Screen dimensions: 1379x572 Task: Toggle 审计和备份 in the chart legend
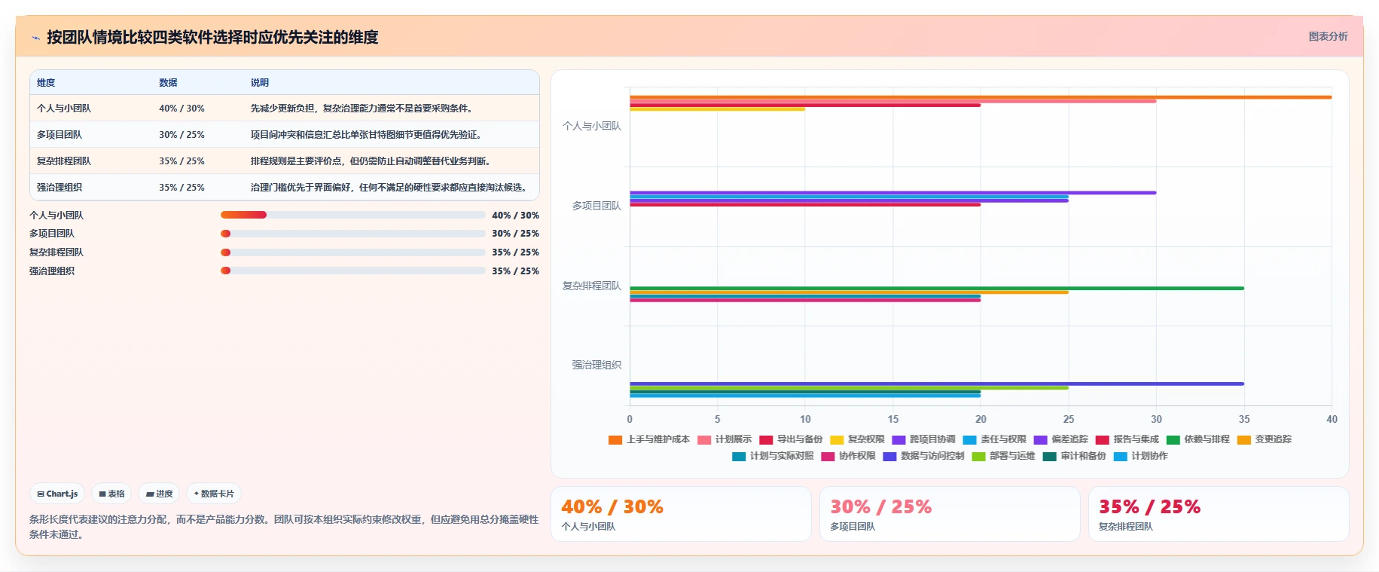[1074, 456]
